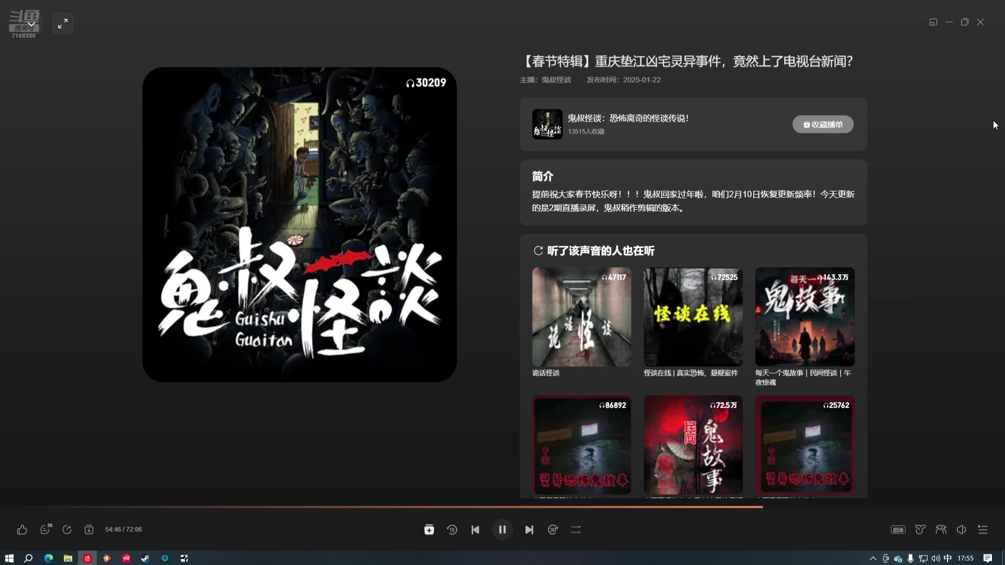Click the 54:46 / 72:06 time display

coord(124,529)
